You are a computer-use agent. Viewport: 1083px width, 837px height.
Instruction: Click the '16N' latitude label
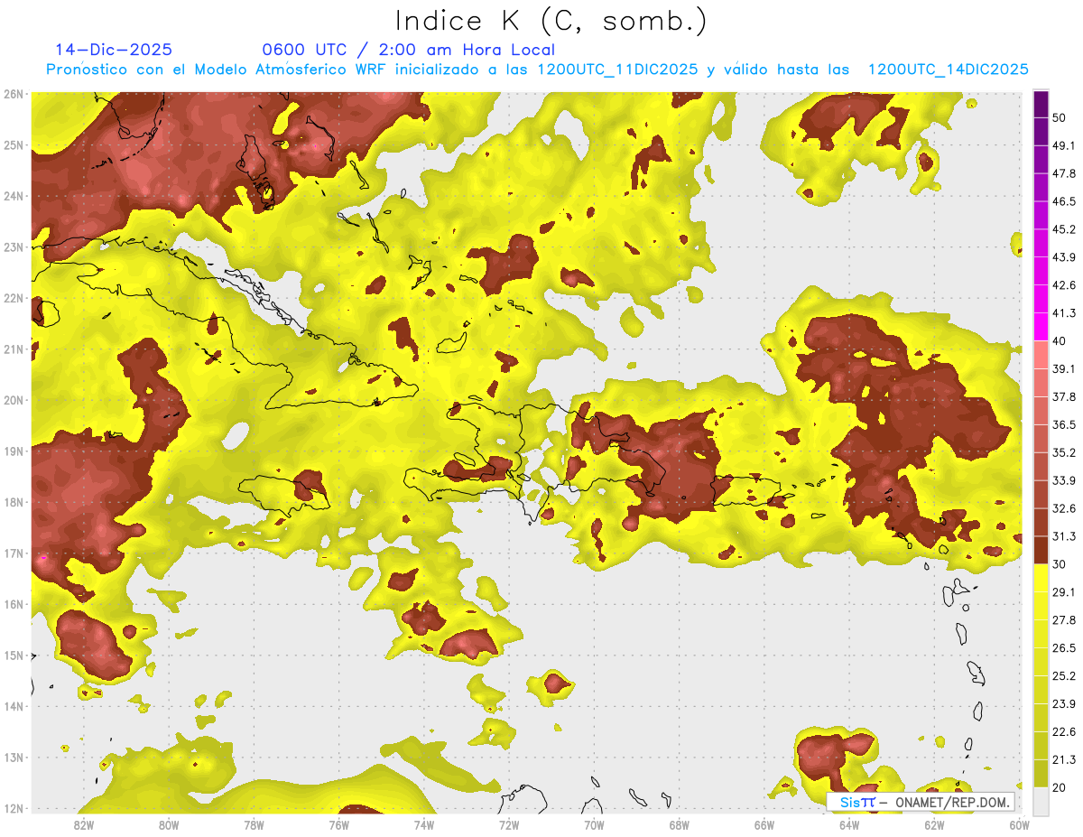coord(14,604)
